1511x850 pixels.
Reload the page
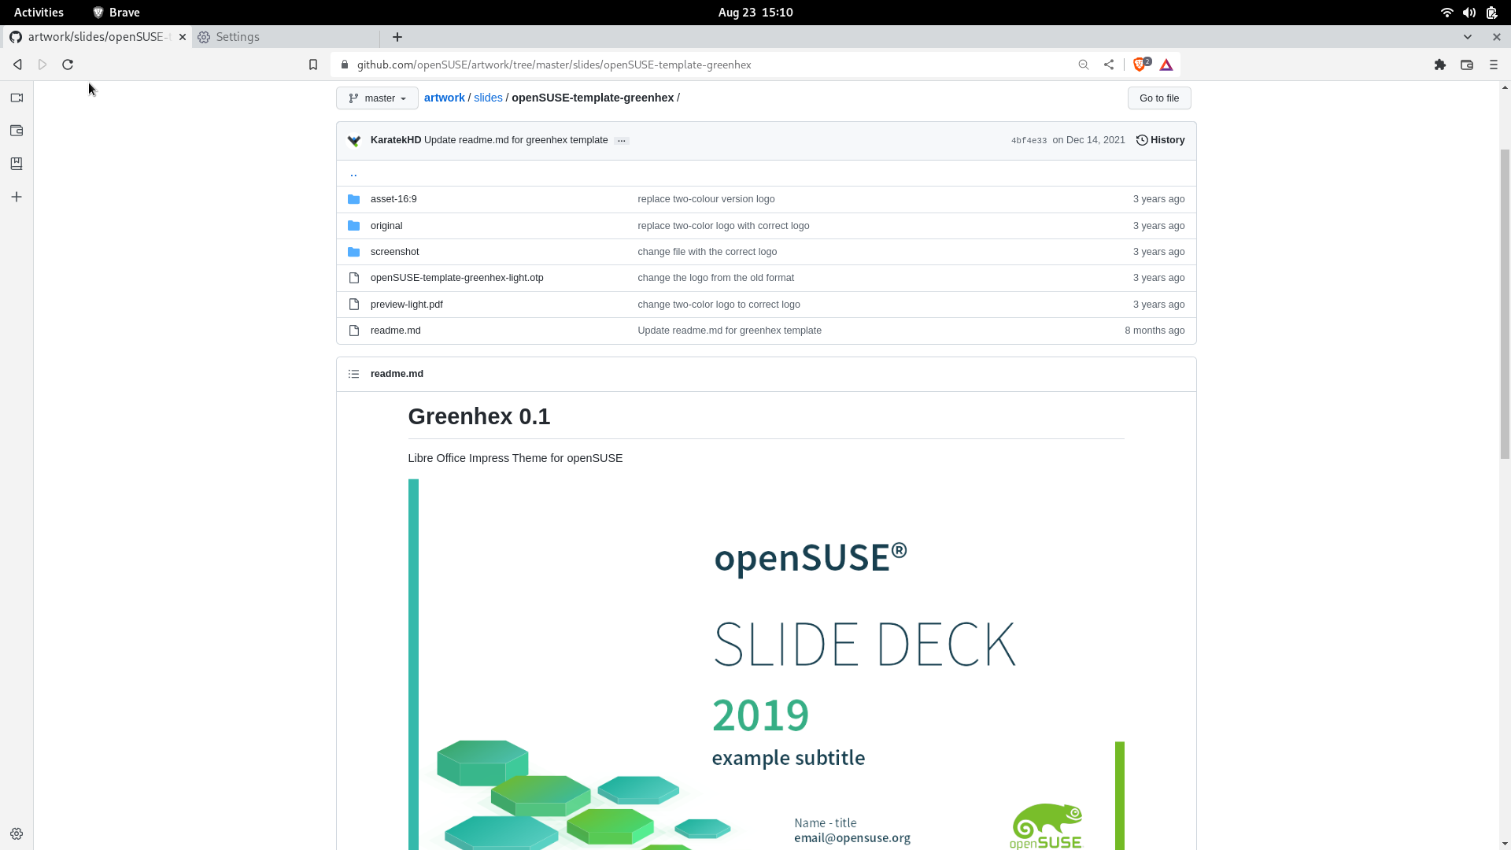(68, 65)
